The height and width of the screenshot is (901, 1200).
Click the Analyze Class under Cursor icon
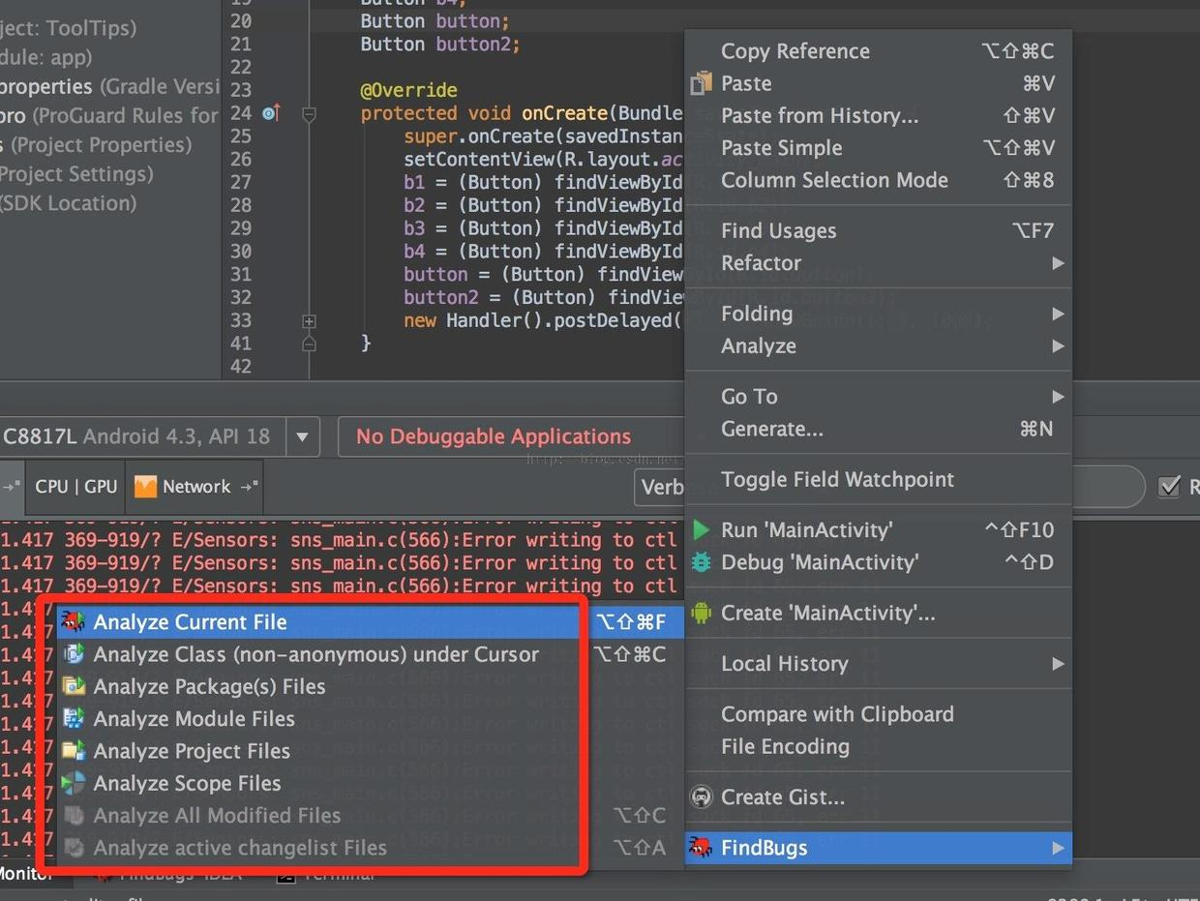74,654
